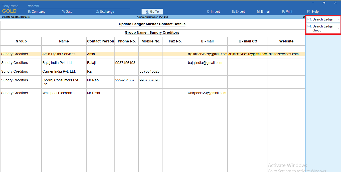
Task: Open the Z: Exchange menu
Action: pyautogui.click(x=105, y=11)
